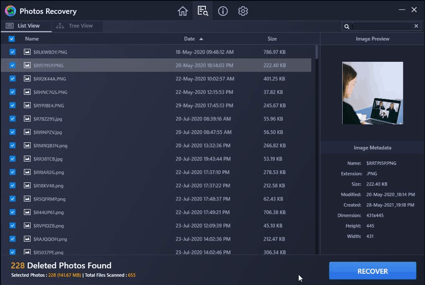
Task: Click the image preview thumbnail
Action: pos(372,93)
